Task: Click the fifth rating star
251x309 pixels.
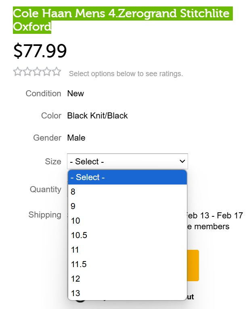Action: point(56,72)
